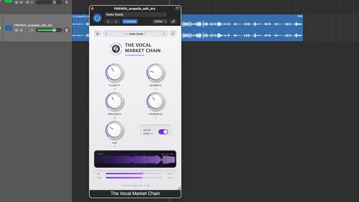359x202 pixels.
Task: Click the Vocal Market logo icon
Action: pyautogui.click(x=116, y=49)
